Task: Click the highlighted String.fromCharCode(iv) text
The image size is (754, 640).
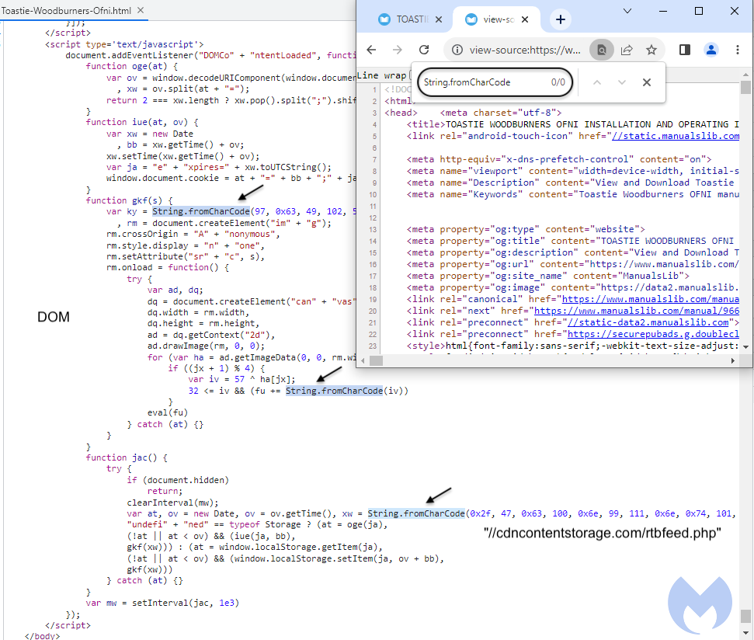Action: coord(334,391)
